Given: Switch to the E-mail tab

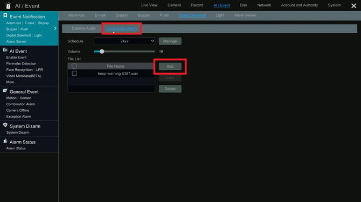Looking at the screenshot, I should pyautogui.click(x=100, y=15).
